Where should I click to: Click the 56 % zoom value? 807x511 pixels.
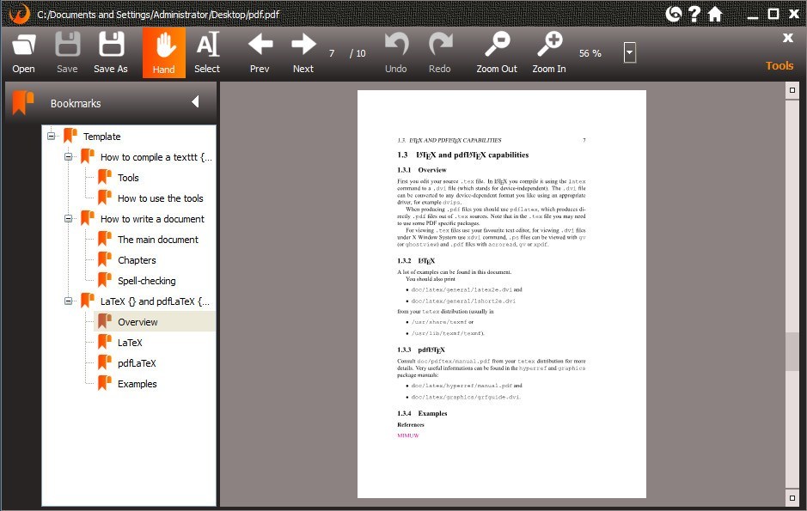tap(590, 53)
